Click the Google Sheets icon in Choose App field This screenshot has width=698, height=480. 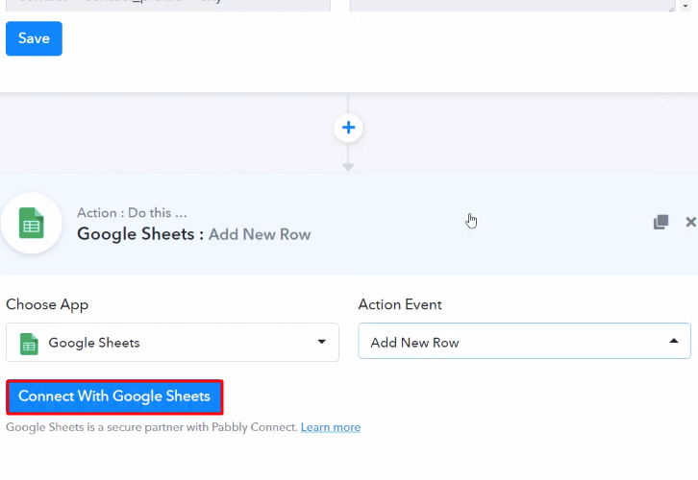[x=29, y=344]
